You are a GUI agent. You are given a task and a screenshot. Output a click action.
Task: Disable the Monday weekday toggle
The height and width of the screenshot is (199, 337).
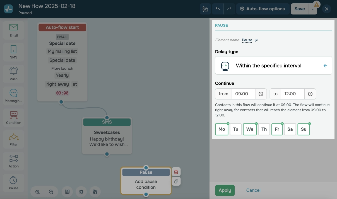222,129
